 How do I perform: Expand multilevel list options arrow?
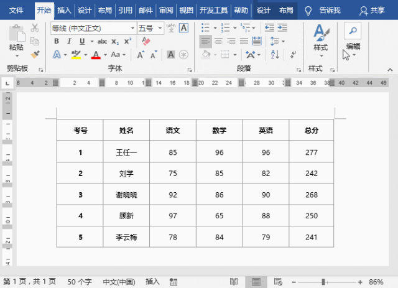pos(254,28)
